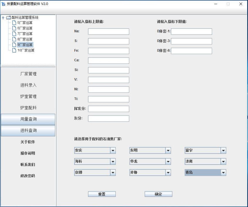This screenshot has height=207, width=248.
Task: Focus the D体密-1 lower limit field
Action: 191,32
